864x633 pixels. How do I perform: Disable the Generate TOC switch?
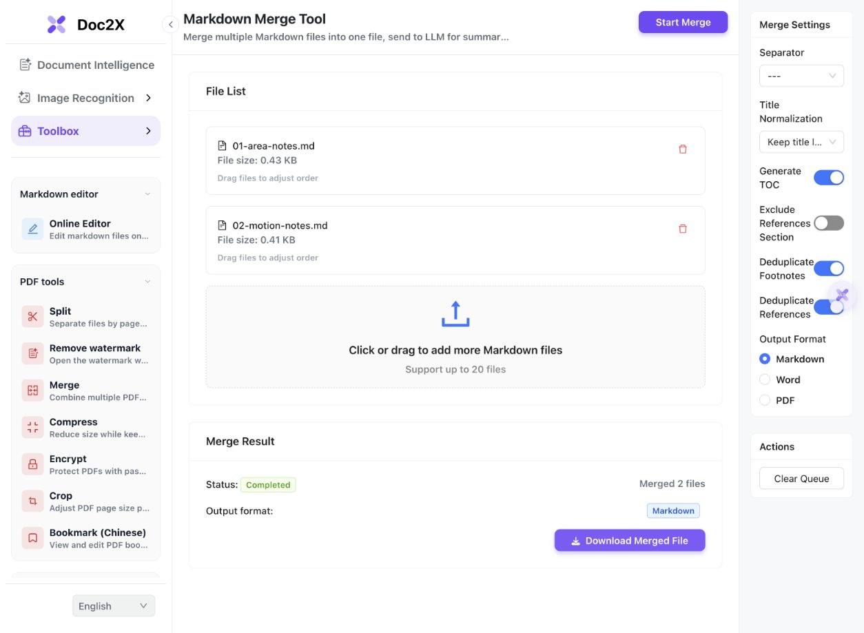point(829,178)
